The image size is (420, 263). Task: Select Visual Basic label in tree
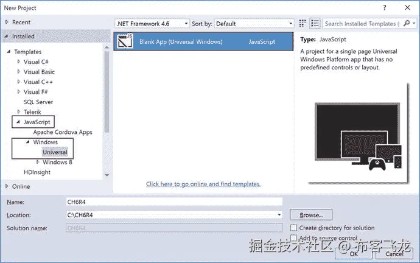(39, 72)
